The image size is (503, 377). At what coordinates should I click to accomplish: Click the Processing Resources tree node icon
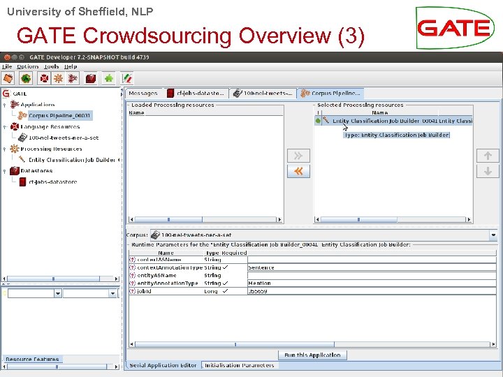pos(15,149)
